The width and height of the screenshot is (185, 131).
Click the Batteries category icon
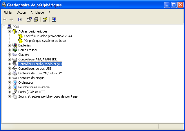pyautogui.click(x=15, y=45)
